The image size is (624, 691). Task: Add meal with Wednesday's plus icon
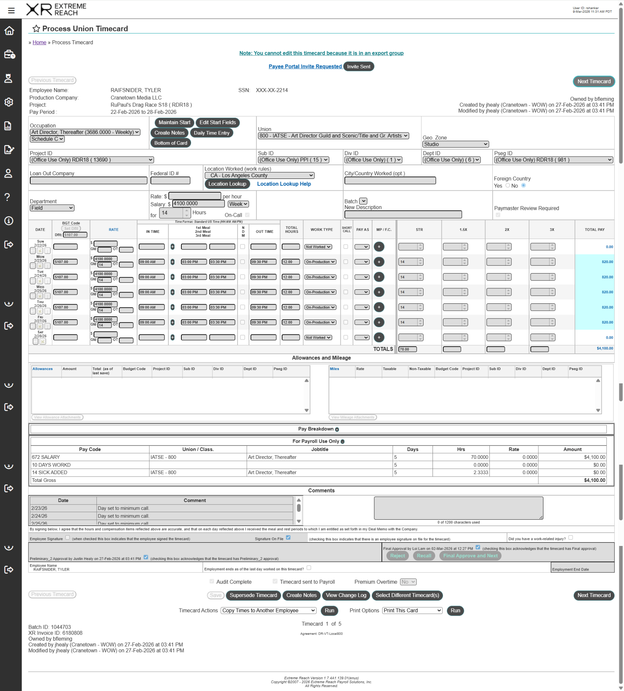[x=172, y=292]
